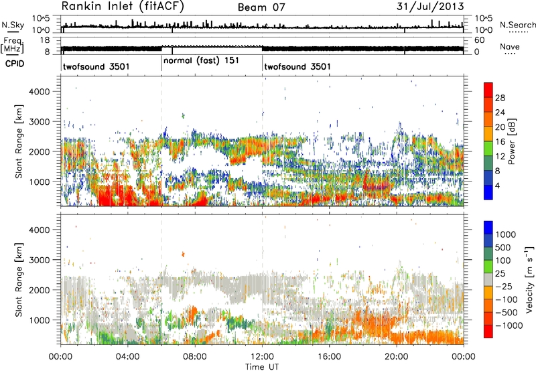
Task: Click the 'Nave' legend label
Action: click(x=509, y=46)
